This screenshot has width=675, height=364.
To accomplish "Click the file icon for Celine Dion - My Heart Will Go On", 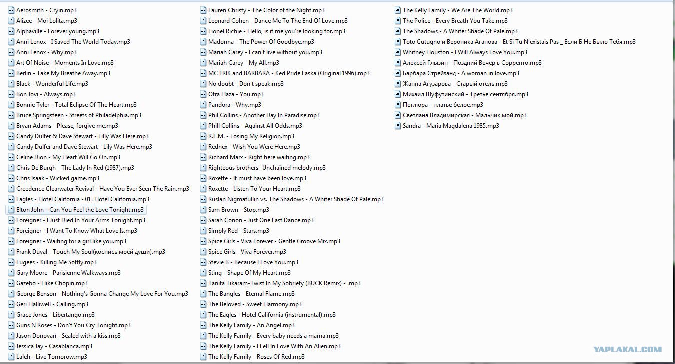I will (11, 157).
